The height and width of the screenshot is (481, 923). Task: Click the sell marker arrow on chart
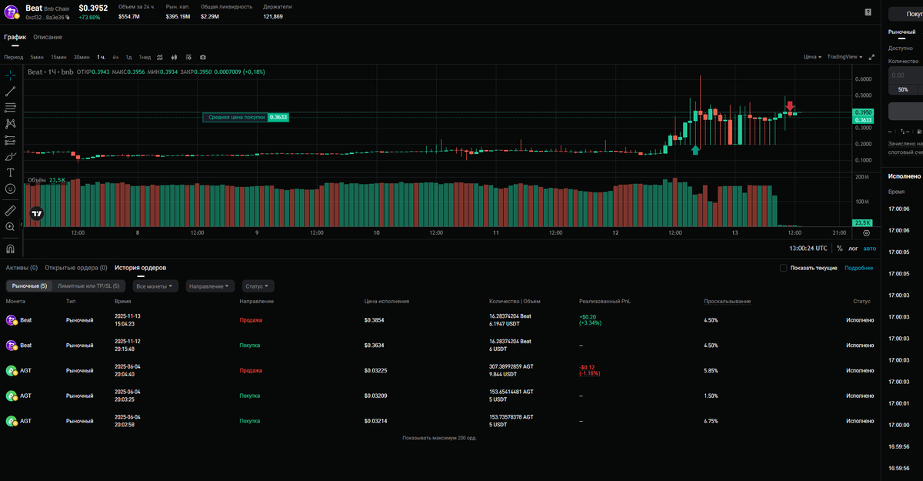click(x=790, y=106)
